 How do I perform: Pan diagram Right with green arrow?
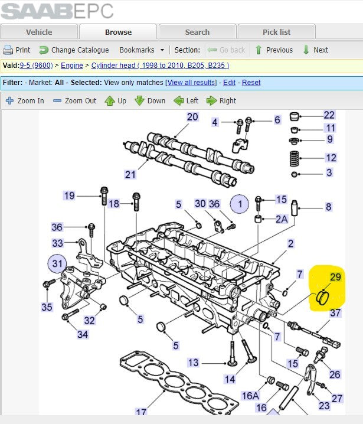pyautogui.click(x=212, y=100)
